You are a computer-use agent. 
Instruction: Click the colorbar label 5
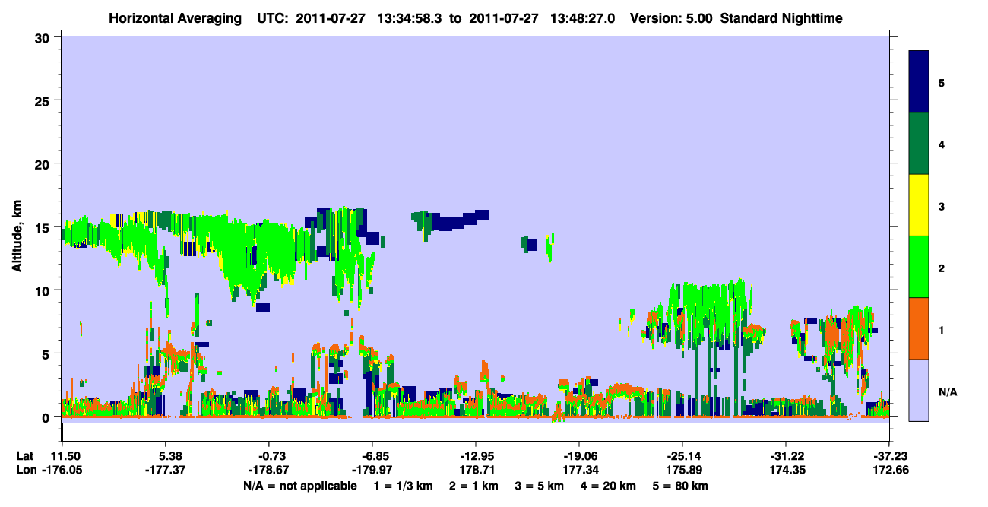942,82
